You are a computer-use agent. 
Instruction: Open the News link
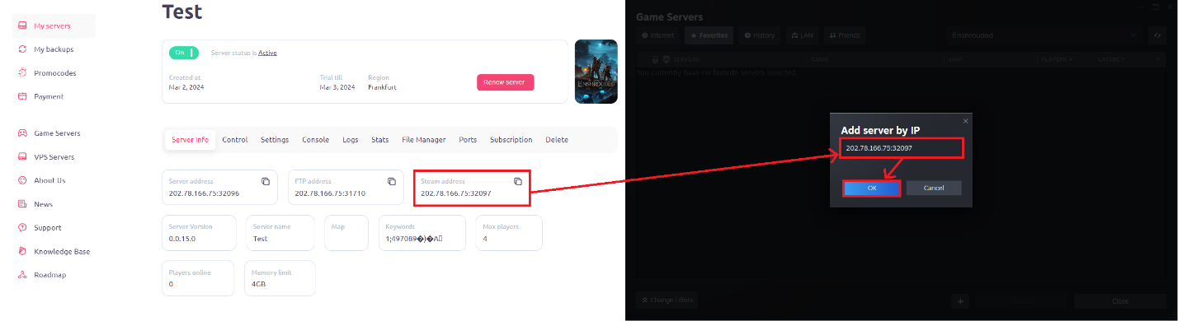pos(43,203)
